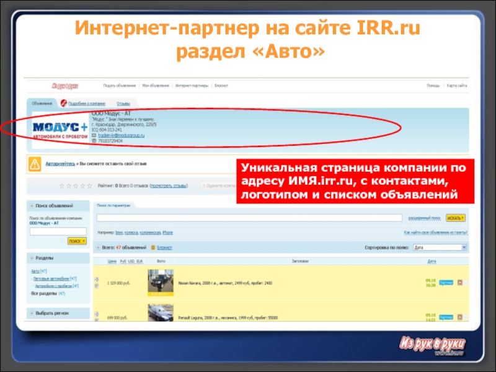496x372 pixels.
Task: Click upper small icon left of Renault Laguna price
Action: click(97, 314)
